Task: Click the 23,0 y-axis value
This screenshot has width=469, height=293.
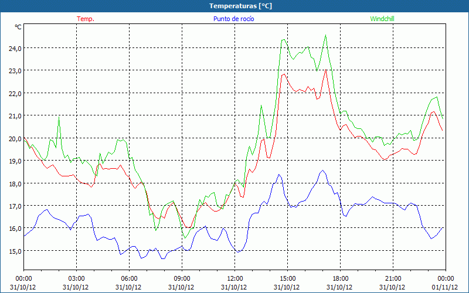Action: 15,71
